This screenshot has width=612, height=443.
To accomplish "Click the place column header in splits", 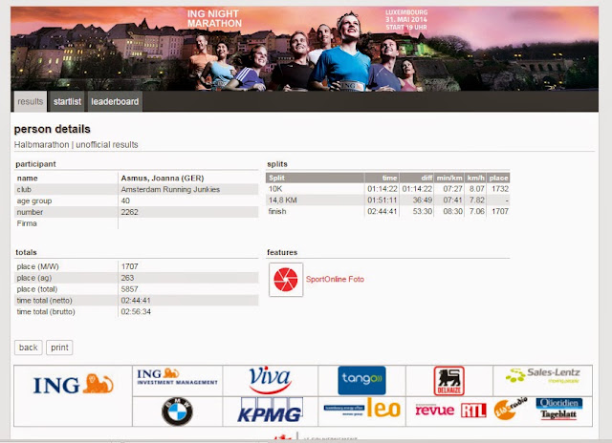I will click(x=498, y=178).
